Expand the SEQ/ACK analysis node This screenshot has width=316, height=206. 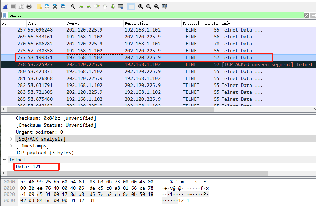coord(11,139)
